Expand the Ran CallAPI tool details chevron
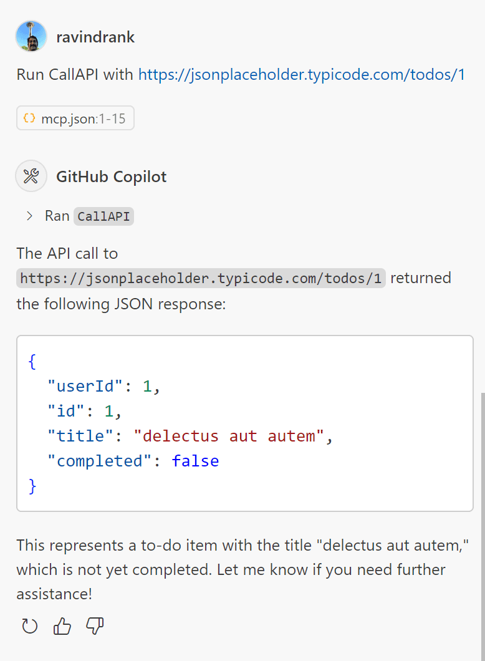 point(29,216)
